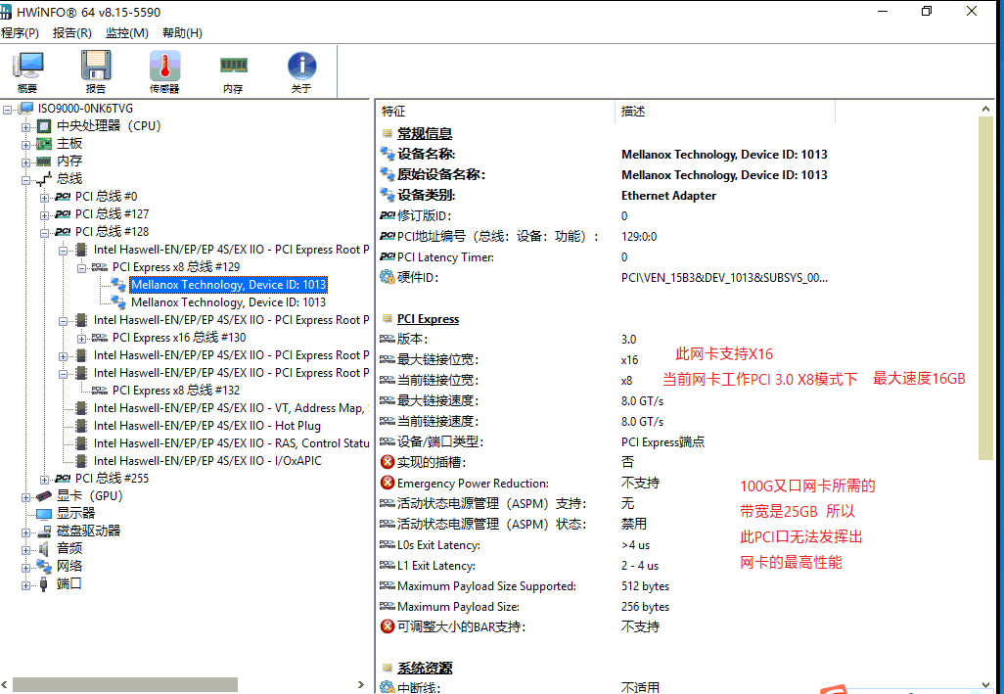Click the 报告 report floppy icon

tap(96, 67)
